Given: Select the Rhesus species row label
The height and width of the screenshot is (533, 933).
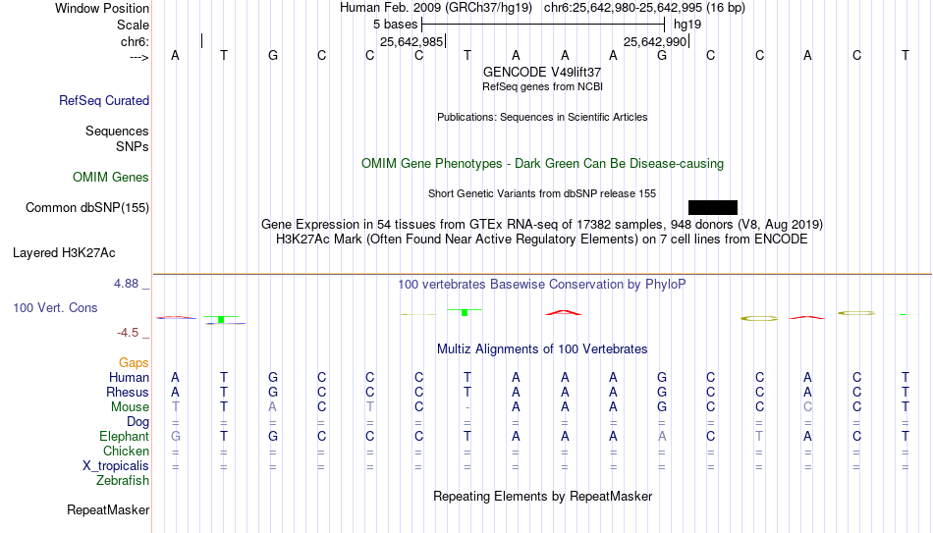Looking at the screenshot, I should (x=128, y=392).
